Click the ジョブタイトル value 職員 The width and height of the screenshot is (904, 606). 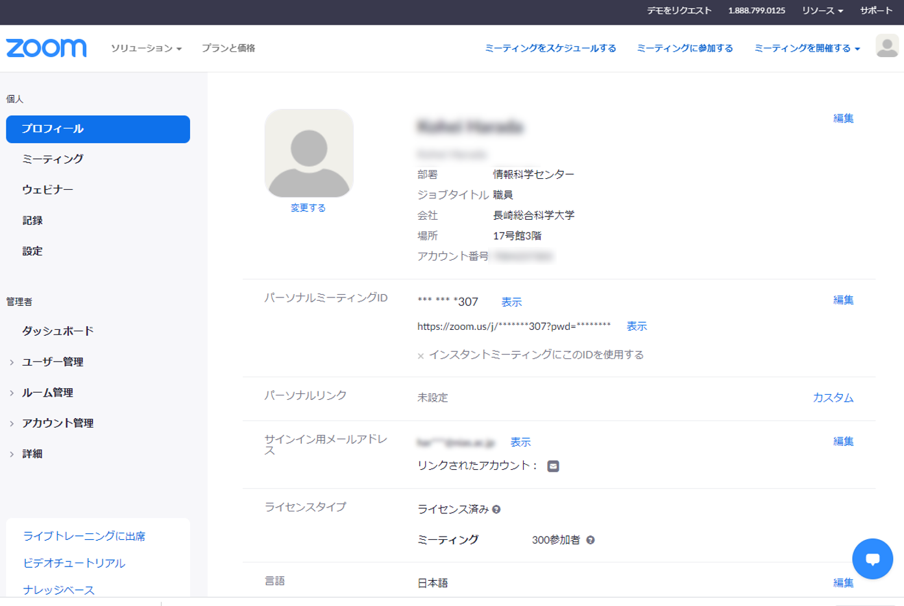503,194
